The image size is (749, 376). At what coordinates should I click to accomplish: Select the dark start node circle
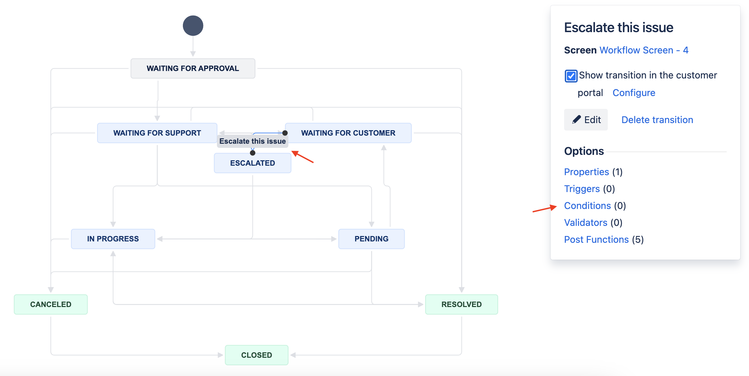pos(193,25)
